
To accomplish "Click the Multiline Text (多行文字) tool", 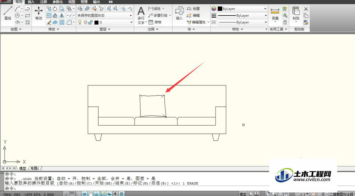I will [x=141, y=15].
